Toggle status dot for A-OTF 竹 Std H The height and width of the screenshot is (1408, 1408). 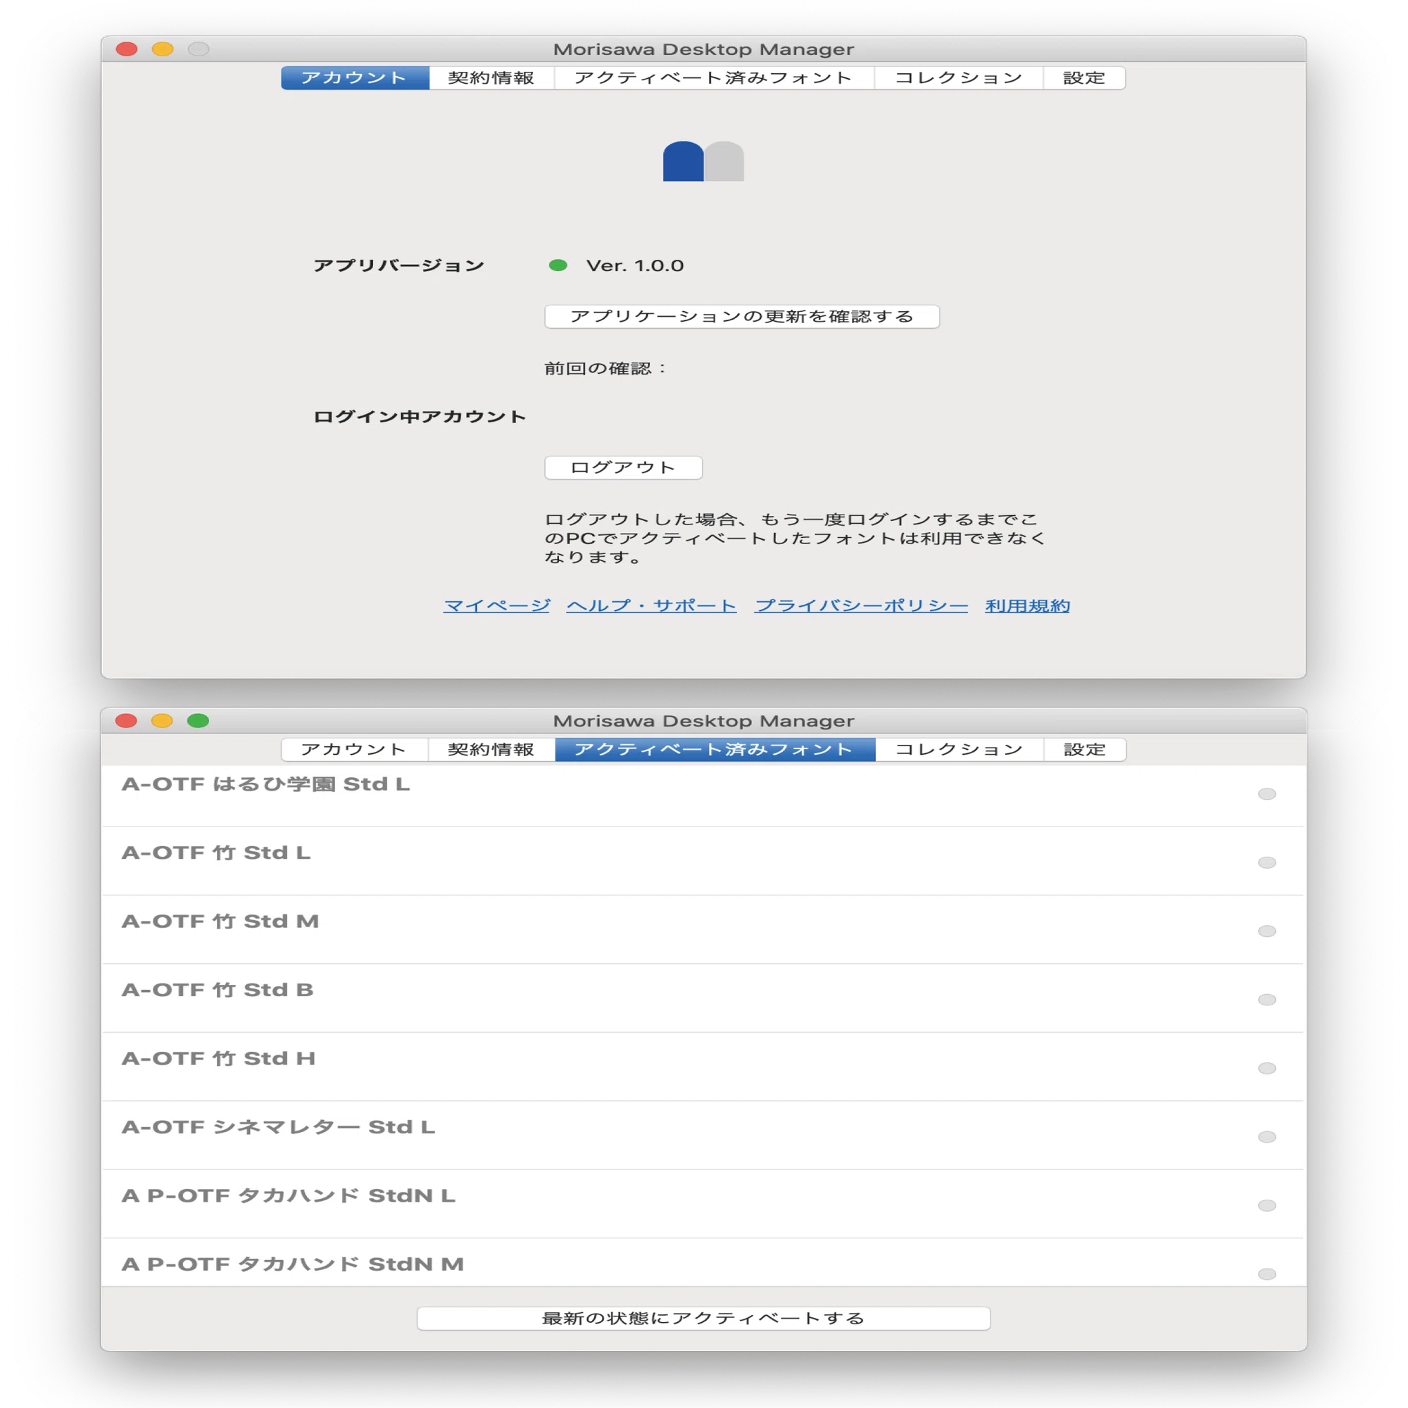[1267, 1068]
